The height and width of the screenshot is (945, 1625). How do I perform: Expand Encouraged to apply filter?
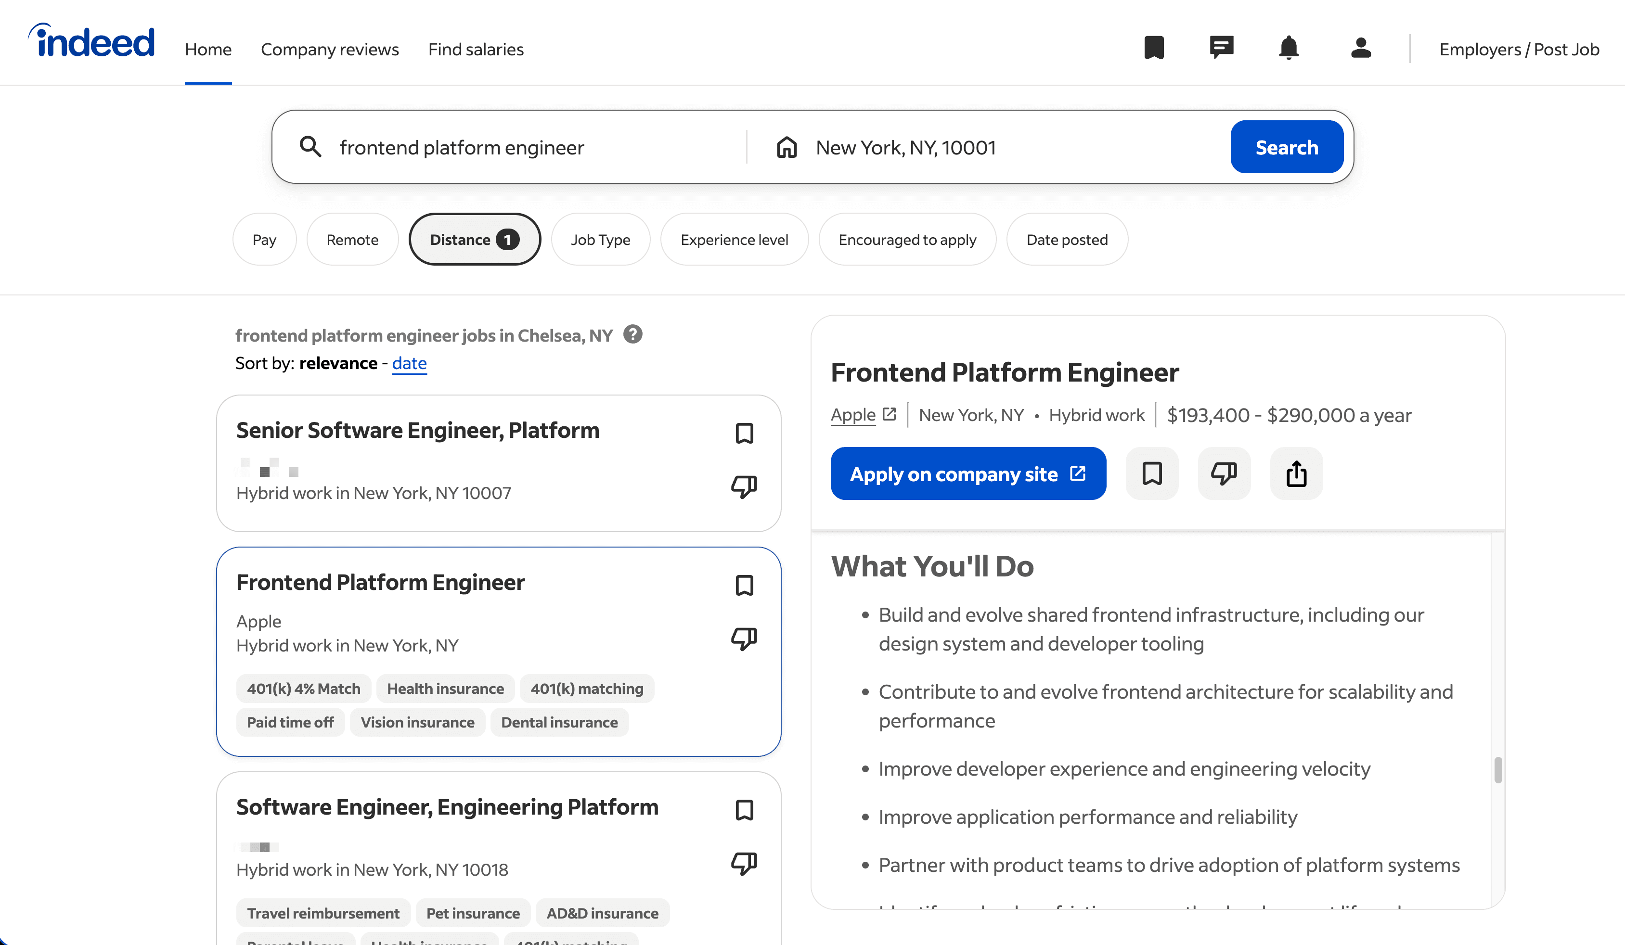[x=907, y=239]
